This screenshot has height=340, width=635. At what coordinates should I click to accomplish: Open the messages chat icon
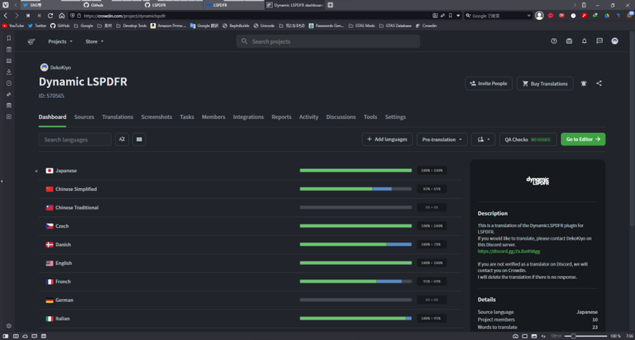point(599,42)
